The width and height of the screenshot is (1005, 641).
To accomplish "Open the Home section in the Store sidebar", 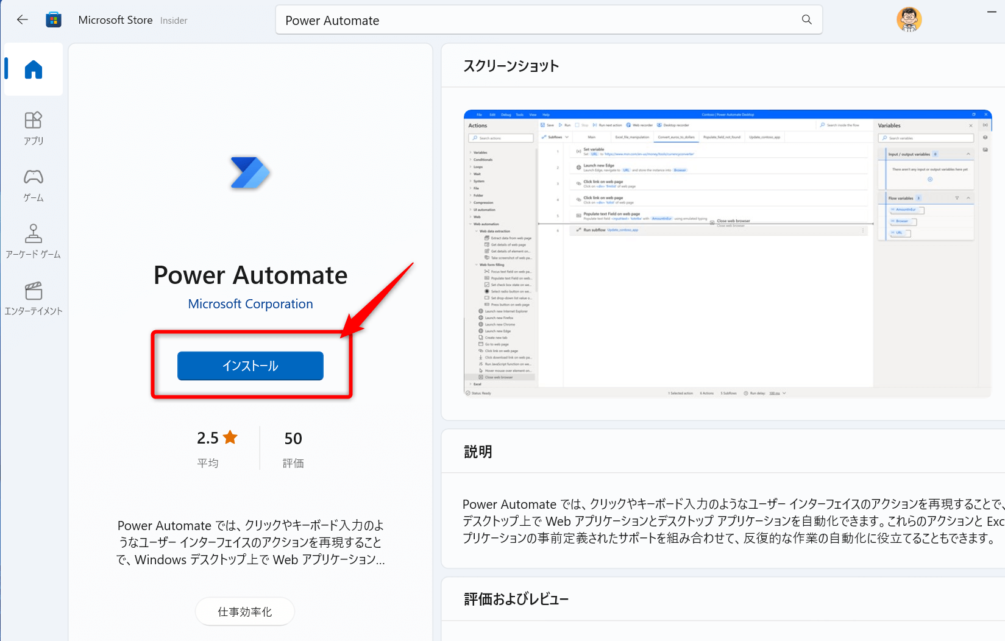I will click(33, 69).
